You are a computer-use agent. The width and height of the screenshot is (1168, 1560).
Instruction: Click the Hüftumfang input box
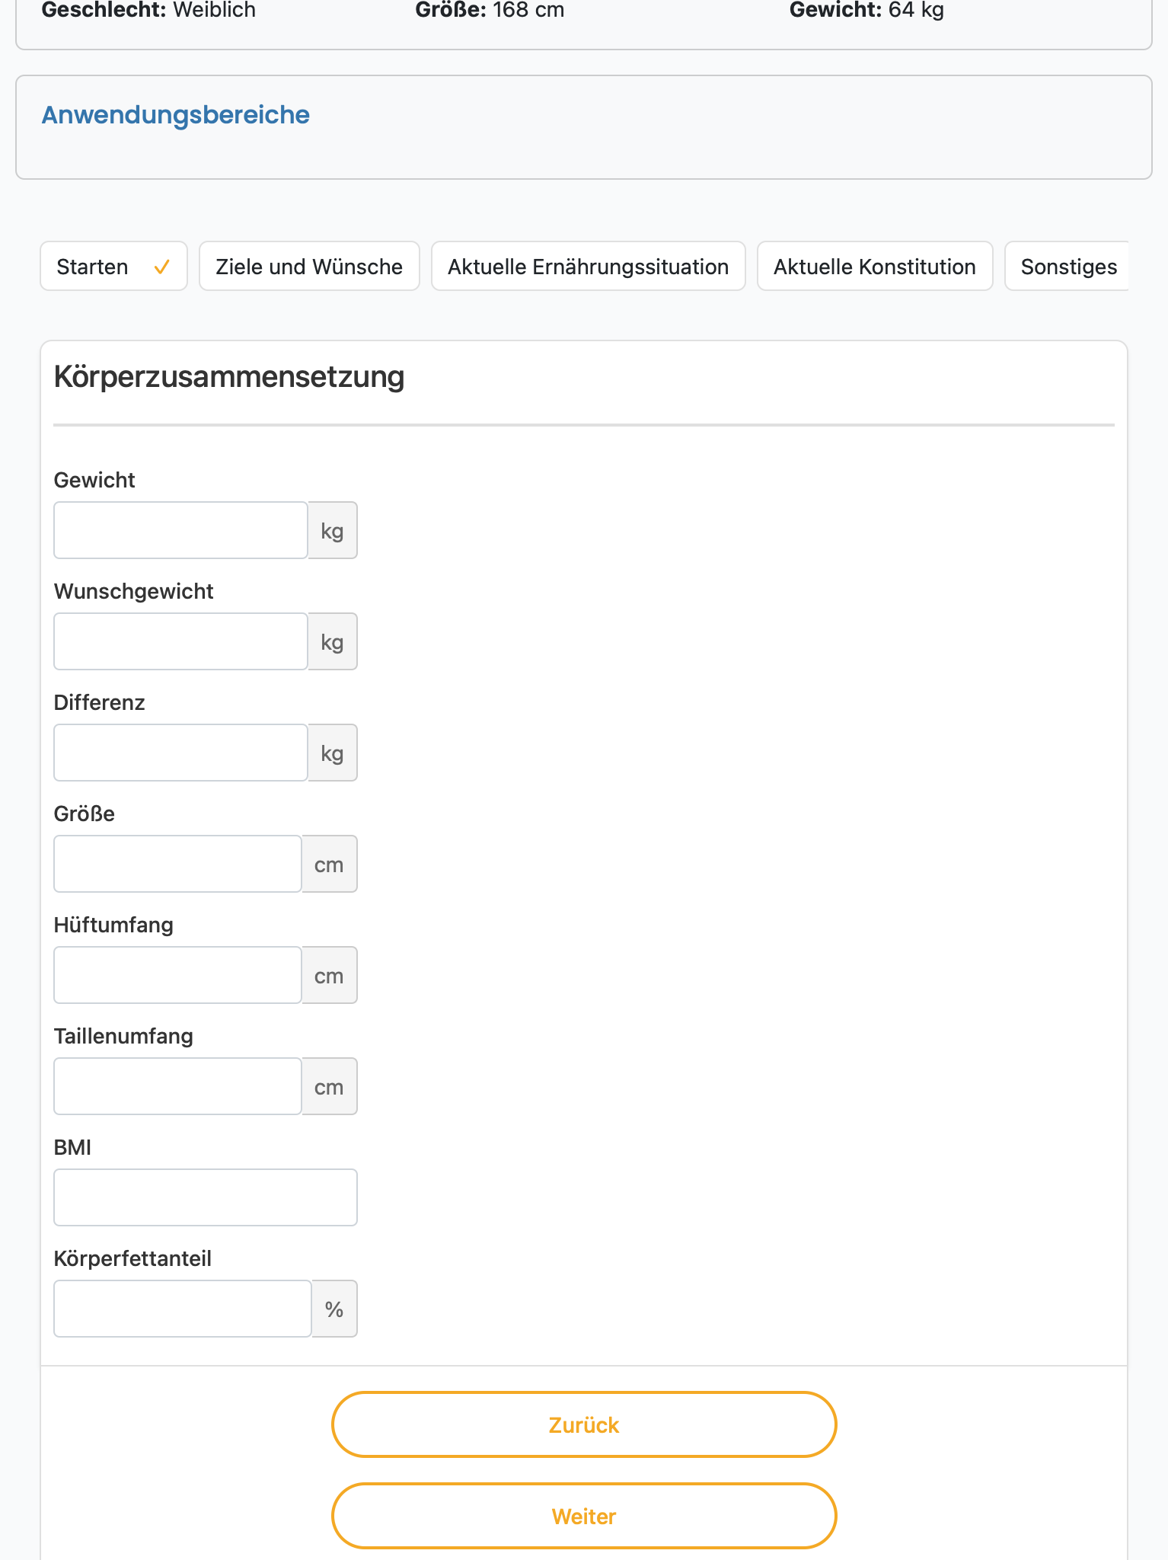click(177, 975)
